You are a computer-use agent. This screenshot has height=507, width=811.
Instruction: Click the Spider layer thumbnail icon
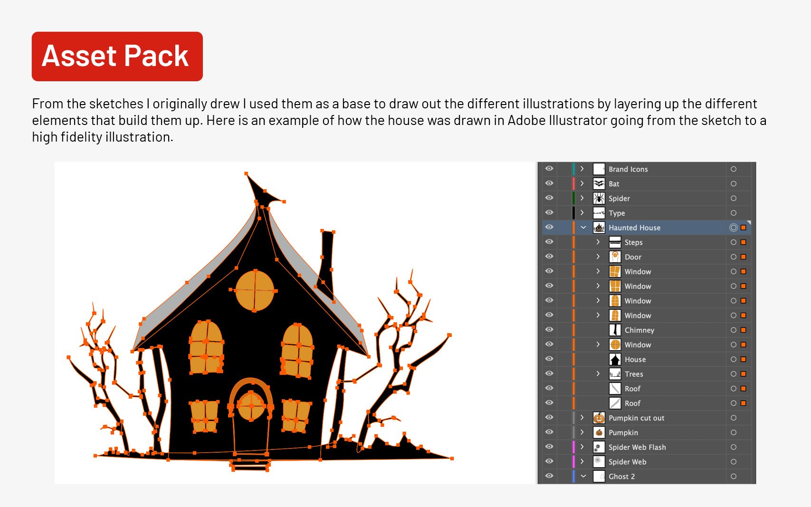point(599,198)
